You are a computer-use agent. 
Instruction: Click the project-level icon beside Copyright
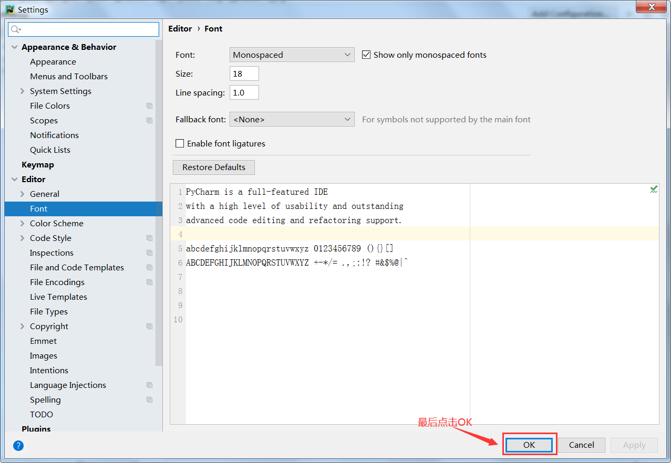pos(150,326)
